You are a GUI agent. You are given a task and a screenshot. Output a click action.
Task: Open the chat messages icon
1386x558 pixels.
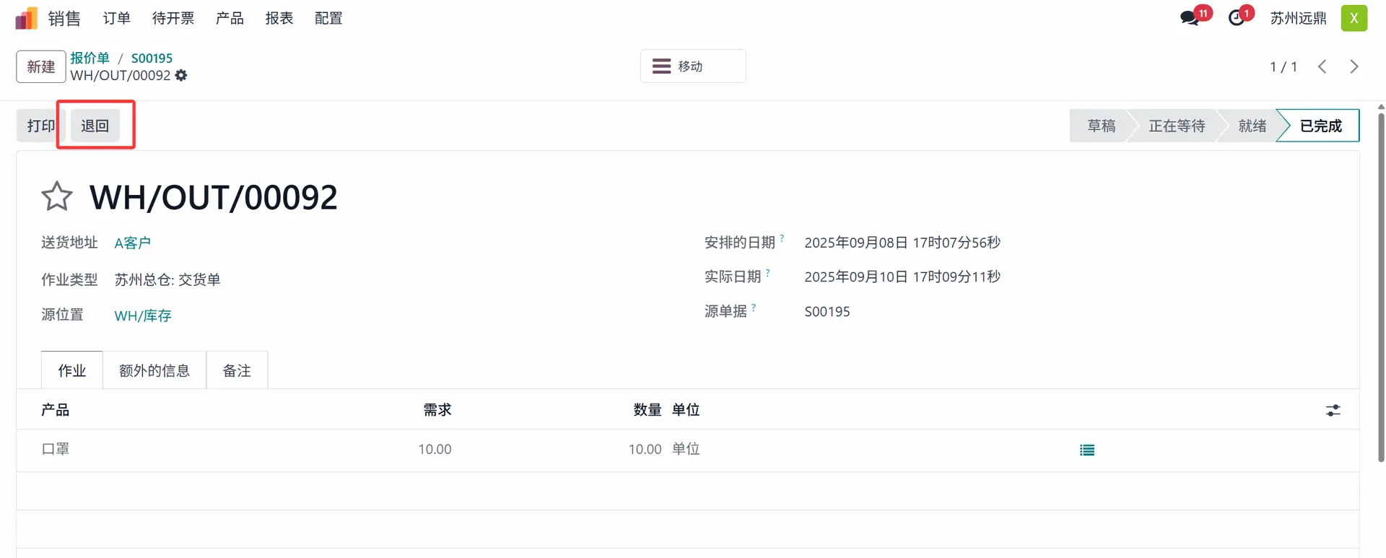click(x=1190, y=18)
